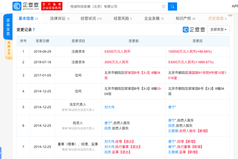Open 孔繁顺 shareholder link in row 6

[x=173, y=131]
